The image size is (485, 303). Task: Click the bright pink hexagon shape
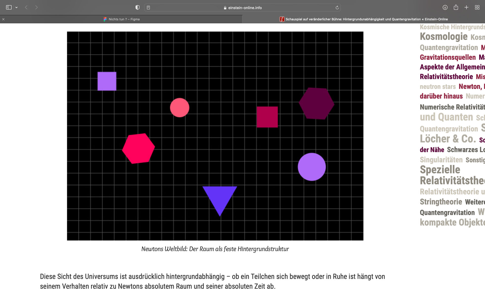click(138, 148)
